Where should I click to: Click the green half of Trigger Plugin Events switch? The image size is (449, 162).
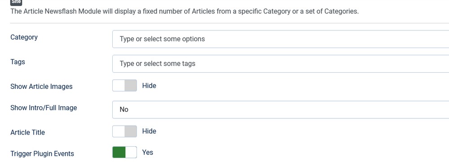[119, 152]
